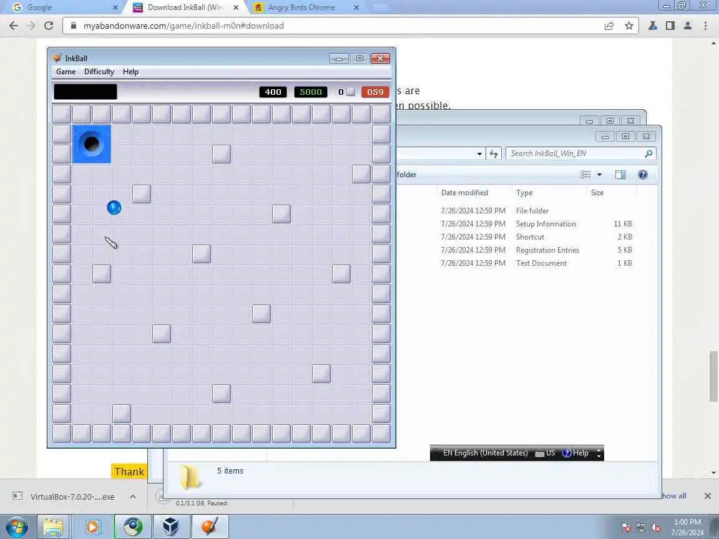Go back in the browser

pyautogui.click(x=14, y=26)
